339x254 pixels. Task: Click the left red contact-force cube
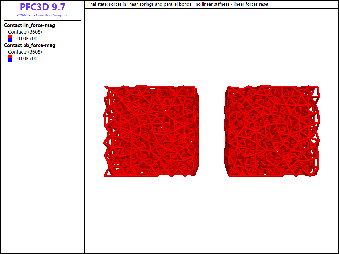pyautogui.click(x=151, y=131)
